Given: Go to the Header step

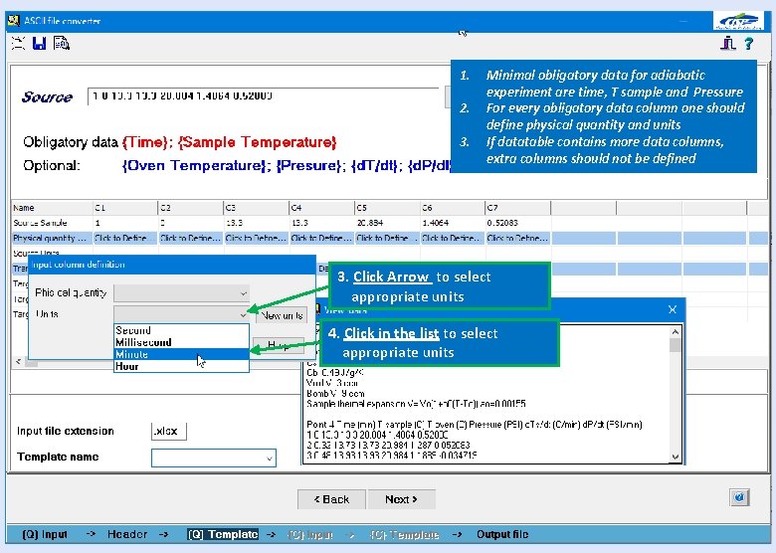Looking at the screenshot, I should tap(127, 534).
